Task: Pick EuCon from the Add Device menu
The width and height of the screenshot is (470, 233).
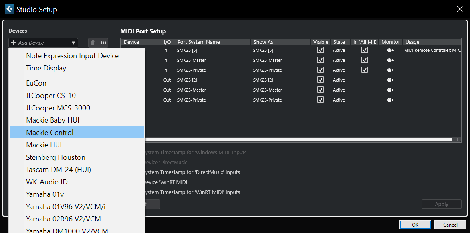Action: click(77, 83)
